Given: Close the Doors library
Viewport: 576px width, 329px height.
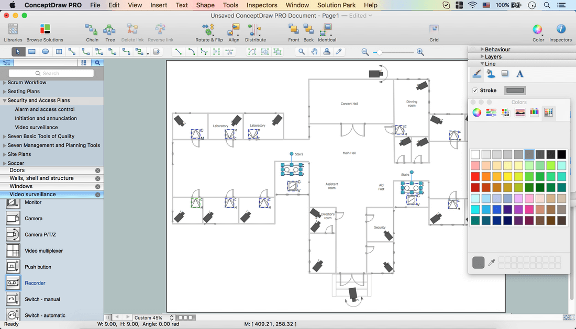Looking at the screenshot, I should pyautogui.click(x=97, y=171).
